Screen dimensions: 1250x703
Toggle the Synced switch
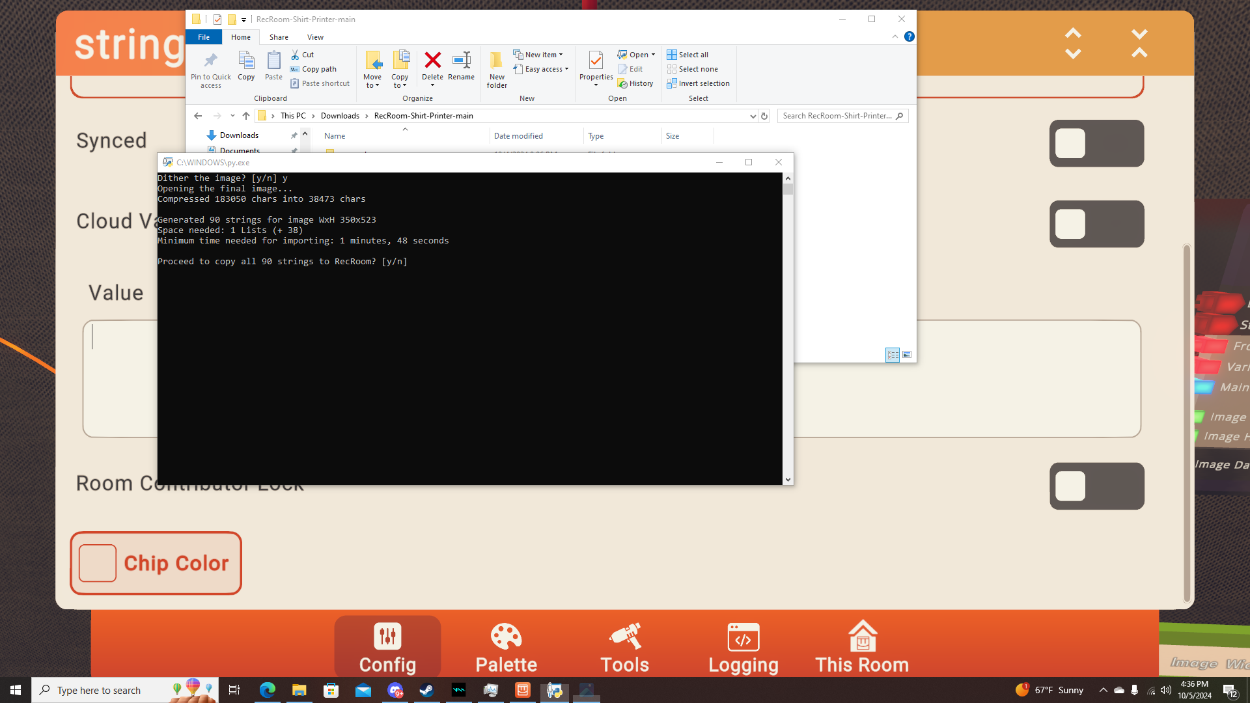[x=1096, y=143]
